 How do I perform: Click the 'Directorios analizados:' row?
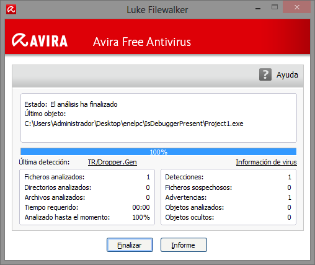click(87, 187)
